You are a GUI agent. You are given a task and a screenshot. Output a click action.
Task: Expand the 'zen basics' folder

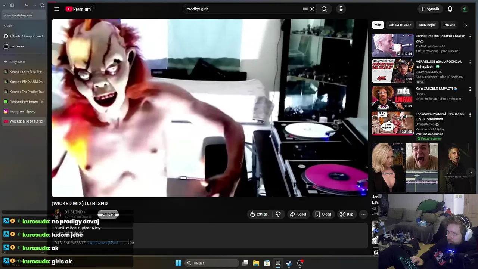[x=24, y=46]
